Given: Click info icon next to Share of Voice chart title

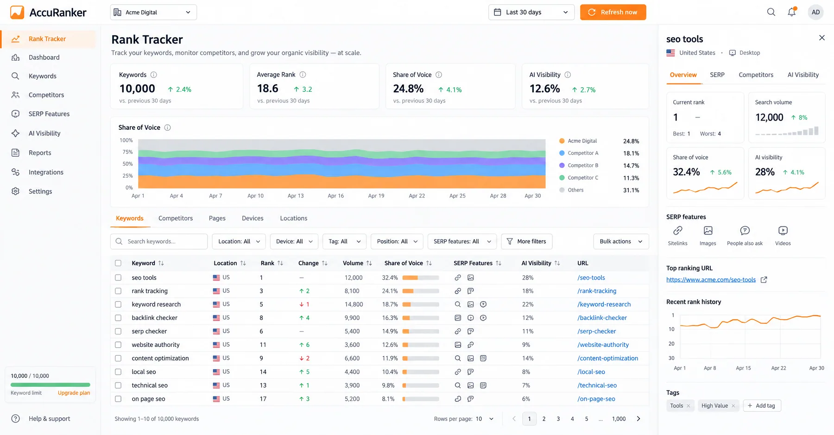Looking at the screenshot, I should 168,128.
